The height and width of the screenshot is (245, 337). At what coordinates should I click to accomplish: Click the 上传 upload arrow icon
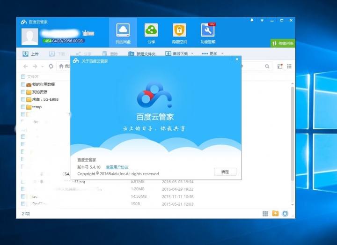click(x=25, y=54)
